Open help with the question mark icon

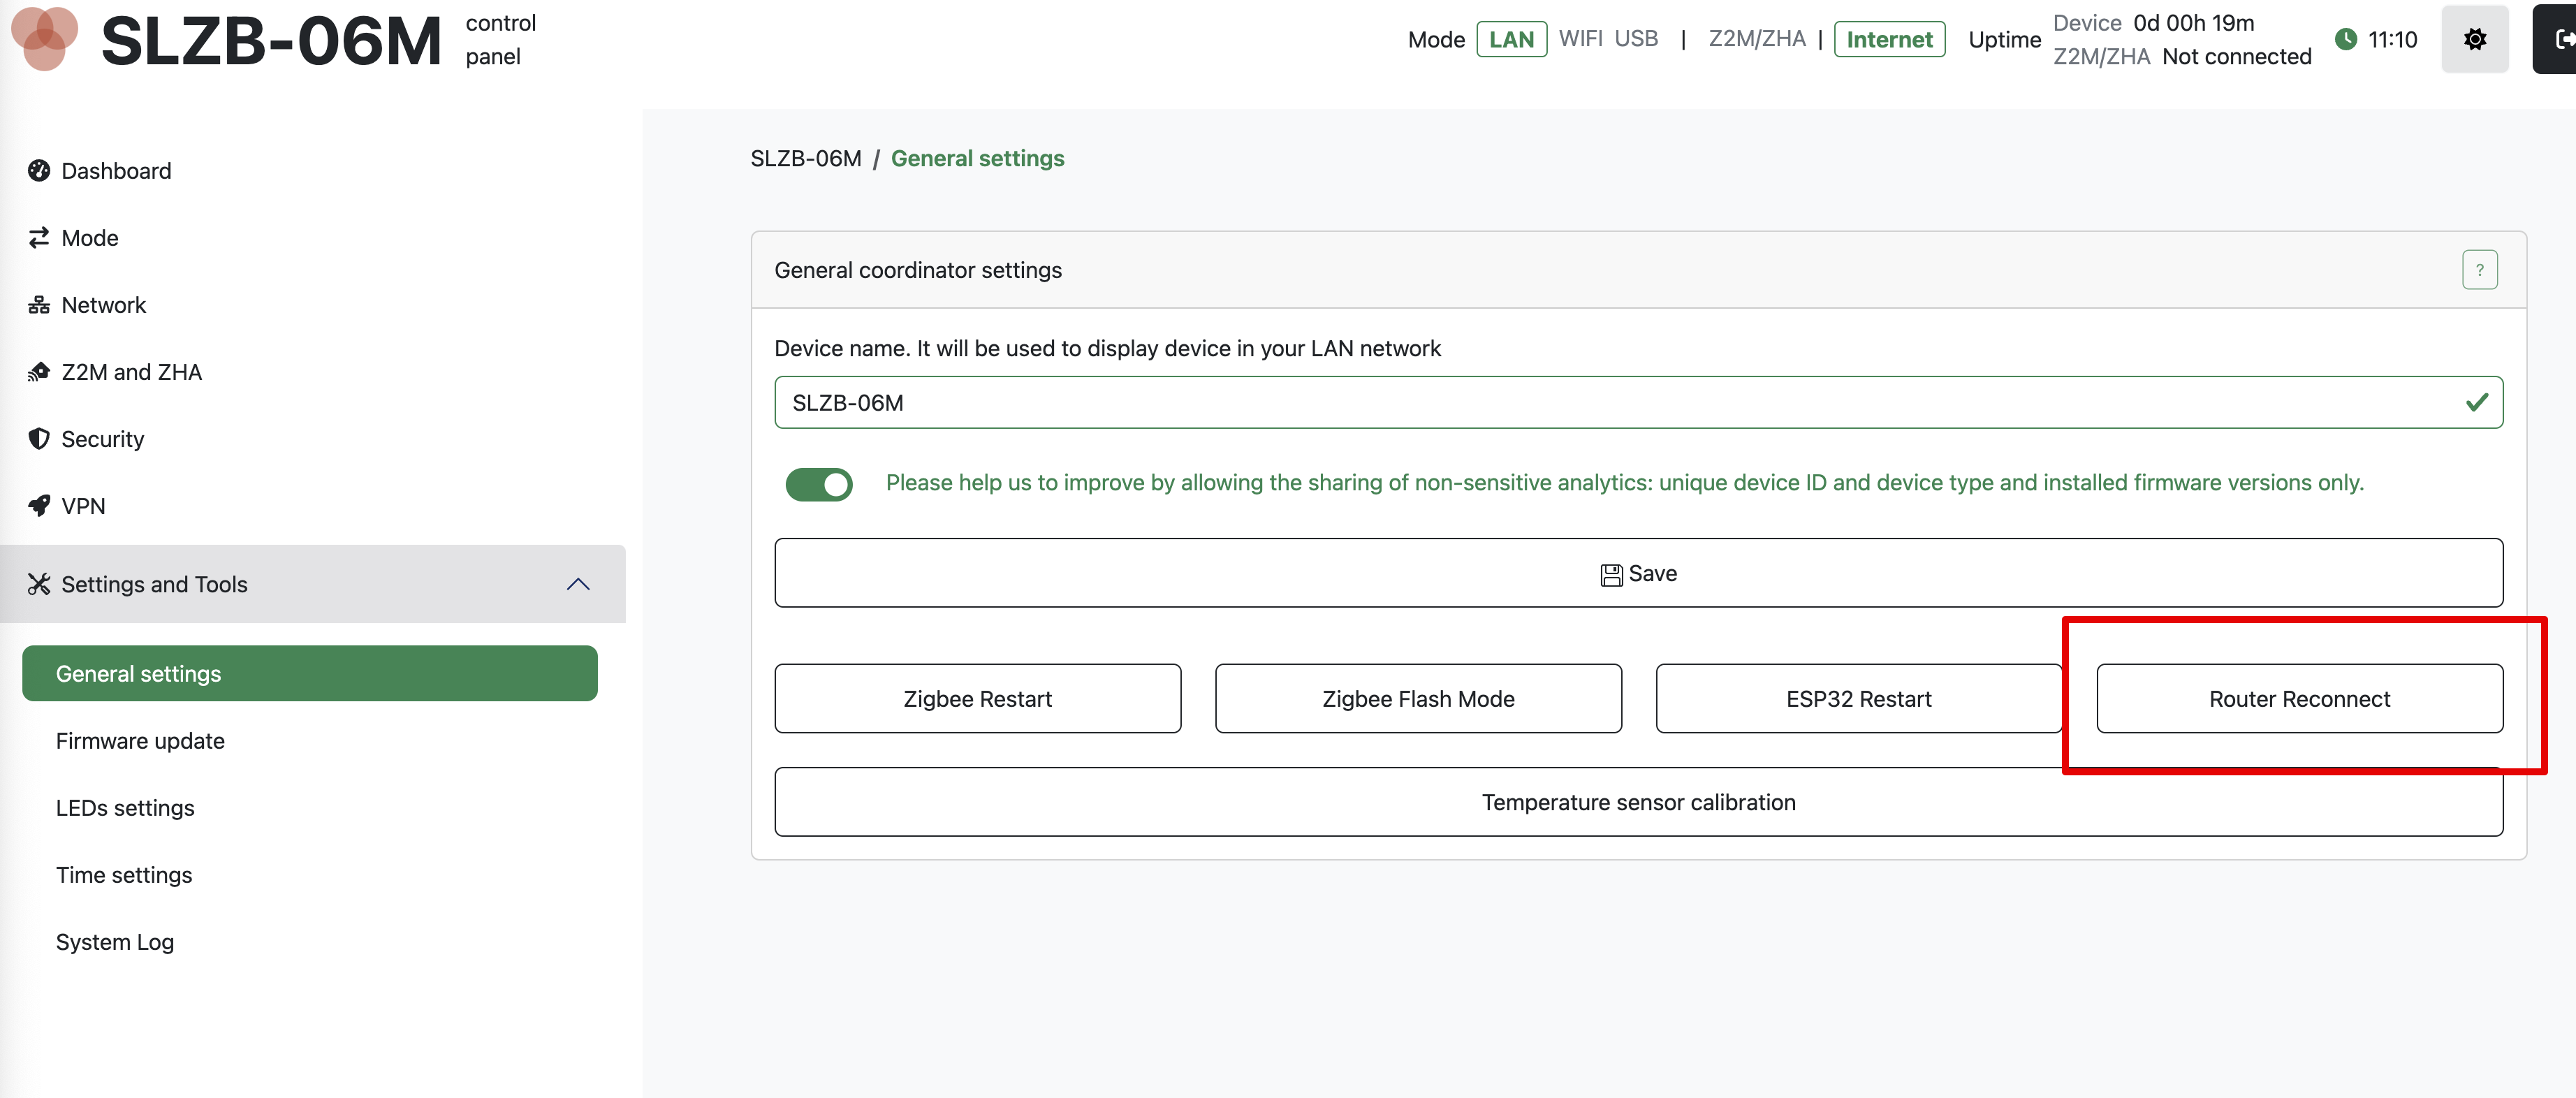pyautogui.click(x=2479, y=270)
